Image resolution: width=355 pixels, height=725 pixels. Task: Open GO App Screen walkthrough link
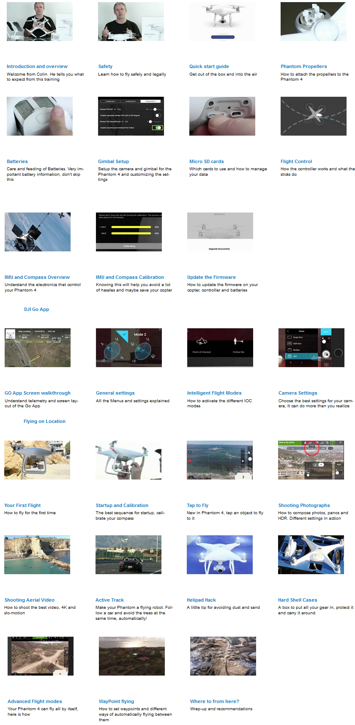tap(38, 393)
